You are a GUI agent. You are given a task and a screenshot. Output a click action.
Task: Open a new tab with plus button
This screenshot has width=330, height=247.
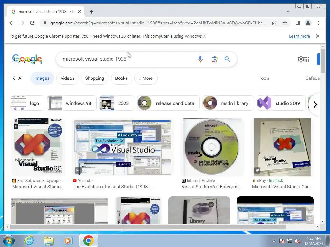tap(91, 12)
